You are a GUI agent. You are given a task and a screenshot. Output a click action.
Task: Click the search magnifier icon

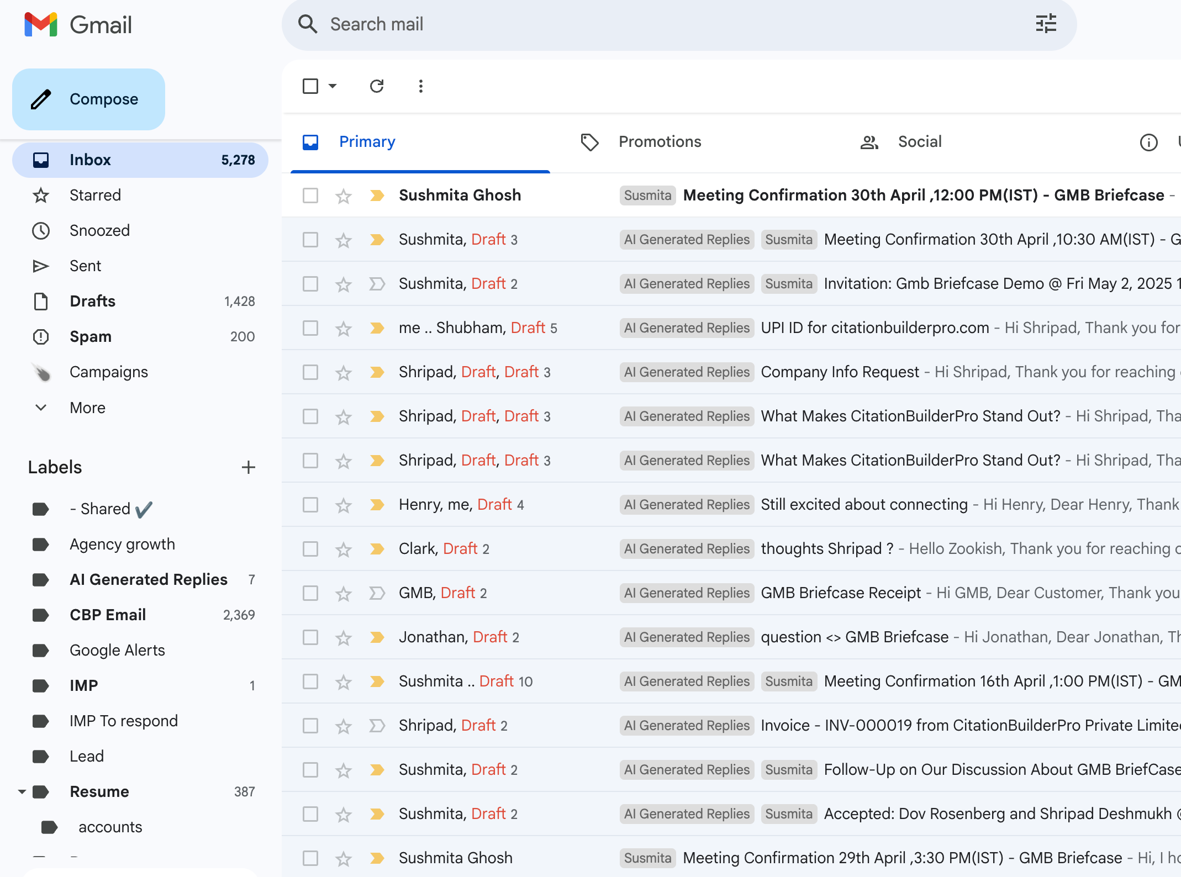pyautogui.click(x=308, y=24)
